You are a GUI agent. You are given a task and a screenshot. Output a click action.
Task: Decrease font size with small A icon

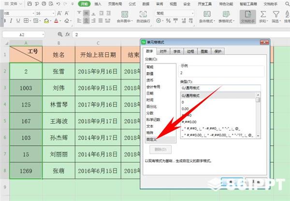point(67,14)
